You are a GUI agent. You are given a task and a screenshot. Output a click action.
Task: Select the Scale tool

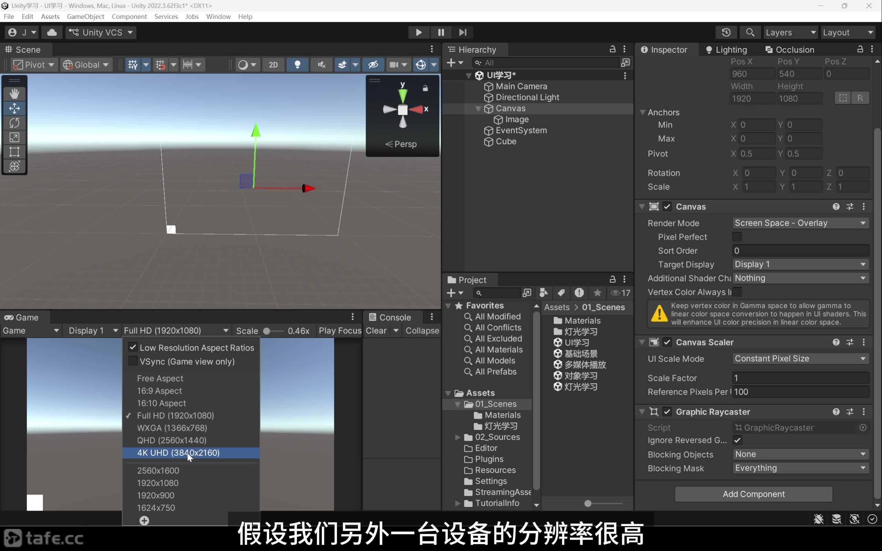[14, 137]
